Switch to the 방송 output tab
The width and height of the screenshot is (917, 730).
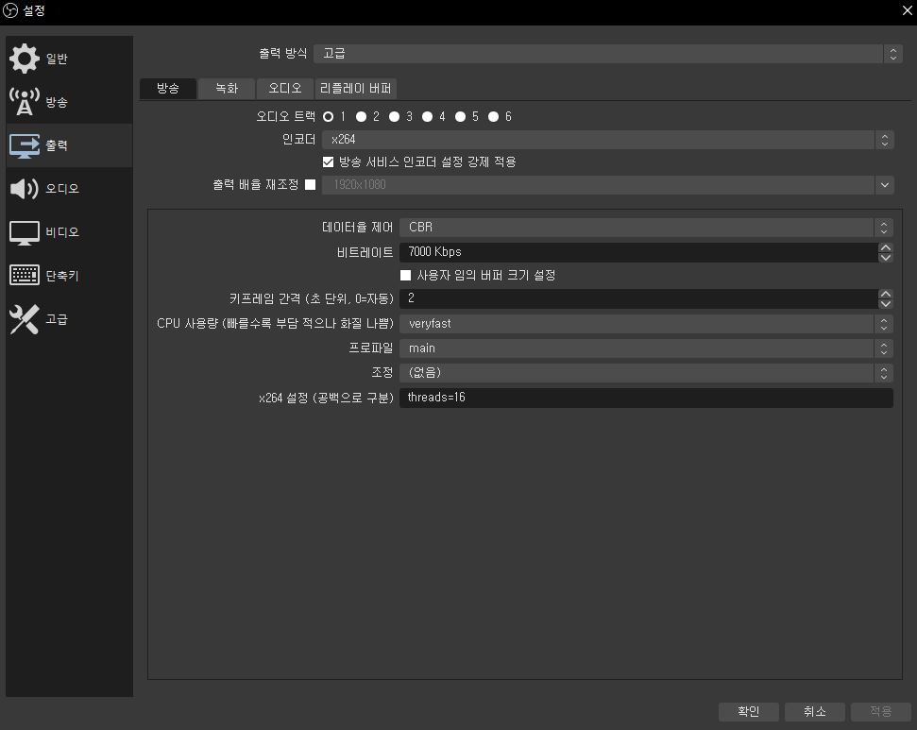[x=168, y=89]
